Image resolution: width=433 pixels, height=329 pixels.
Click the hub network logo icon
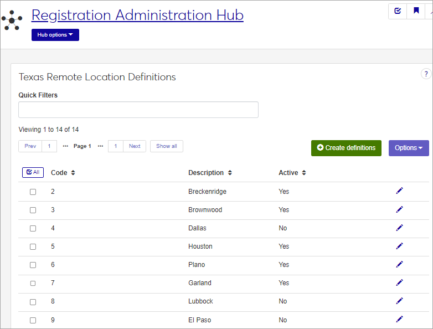click(12, 20)
